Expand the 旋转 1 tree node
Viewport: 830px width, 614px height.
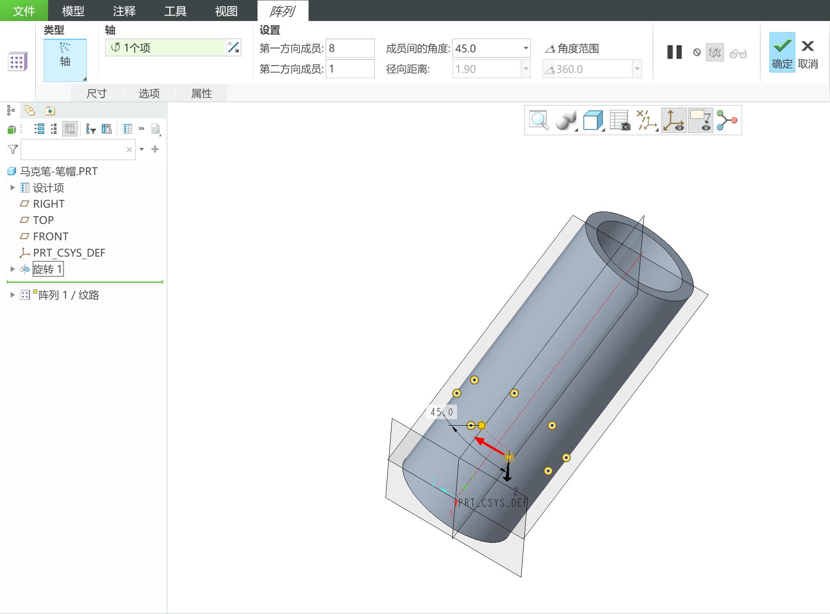(12, 269)
